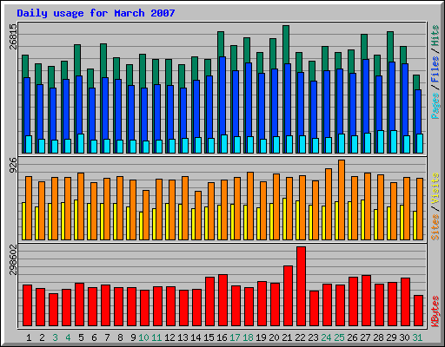Image resolution: width=445 pixels, height=347 pixels.
Task: Click the blue "Files" legend label
Action: pyautogui.click(x=435, y=69)
